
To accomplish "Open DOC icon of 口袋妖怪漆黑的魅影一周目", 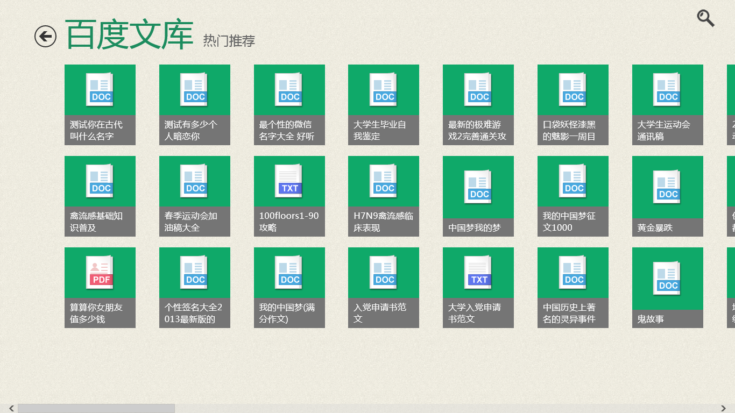I will click(573, 89).
